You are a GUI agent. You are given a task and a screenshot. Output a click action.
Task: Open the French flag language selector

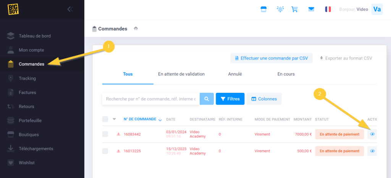[x=328, y=9]
